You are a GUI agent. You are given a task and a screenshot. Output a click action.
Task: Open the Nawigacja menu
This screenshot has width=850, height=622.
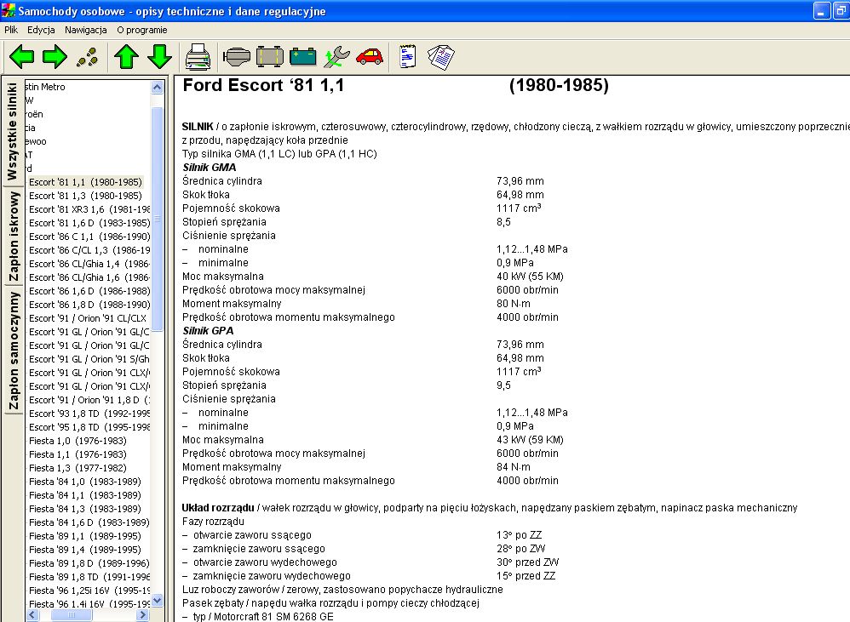pos(85,30)
